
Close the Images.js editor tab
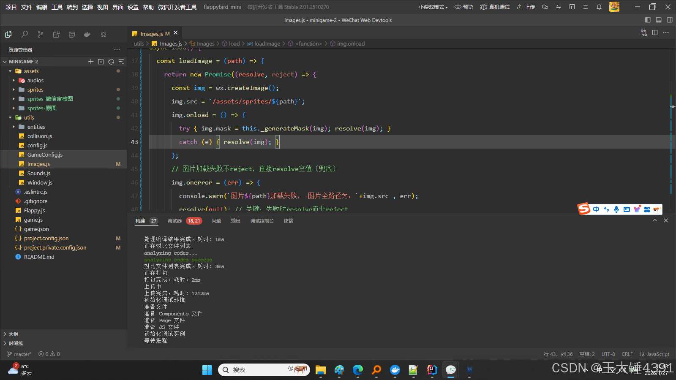[176, 33]
